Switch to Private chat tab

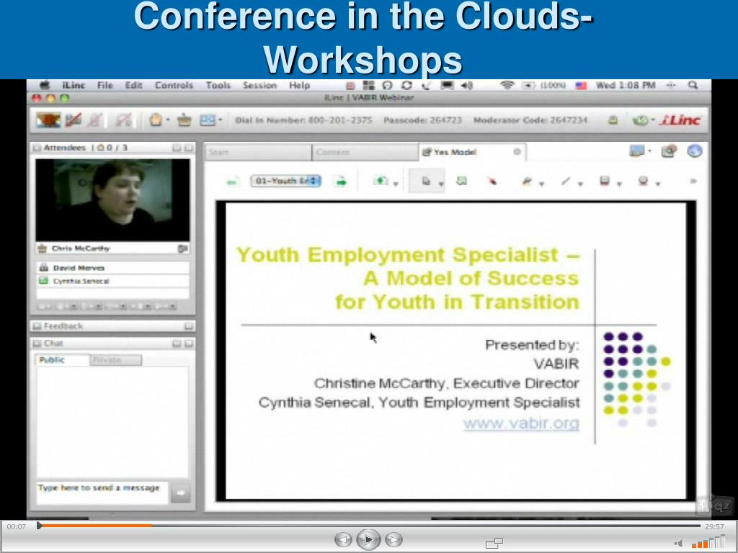pyautogui.click(x=115, y=360)
